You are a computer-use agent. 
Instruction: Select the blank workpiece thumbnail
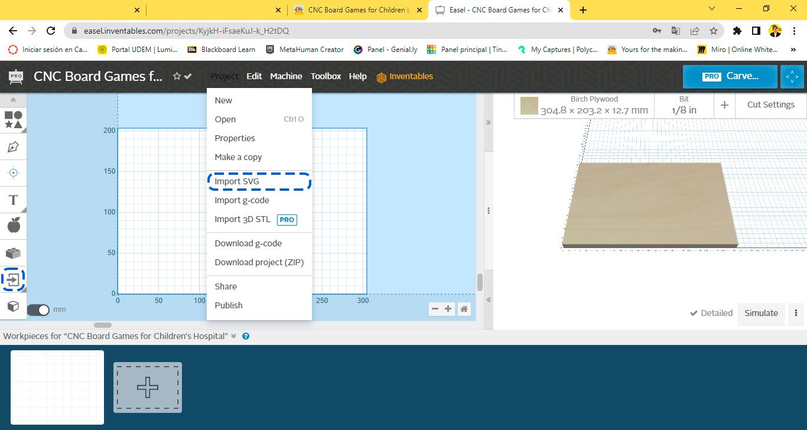(x=56, y=387)
